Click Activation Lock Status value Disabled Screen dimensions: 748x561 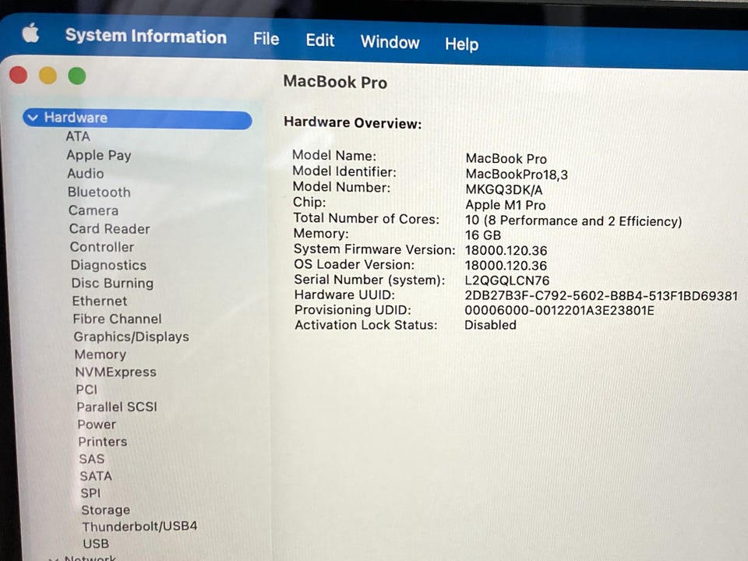(x=490, y=325)
